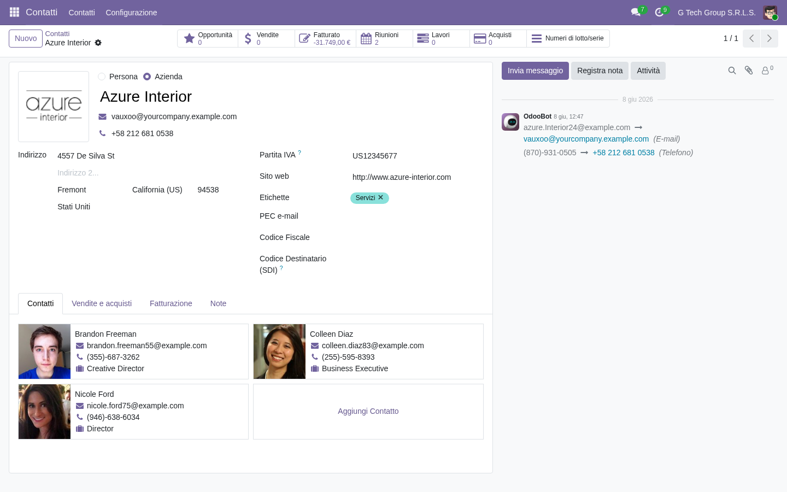Click the paperclip attachments icon
Screen dimensions: 787x492
pos(749,71)
